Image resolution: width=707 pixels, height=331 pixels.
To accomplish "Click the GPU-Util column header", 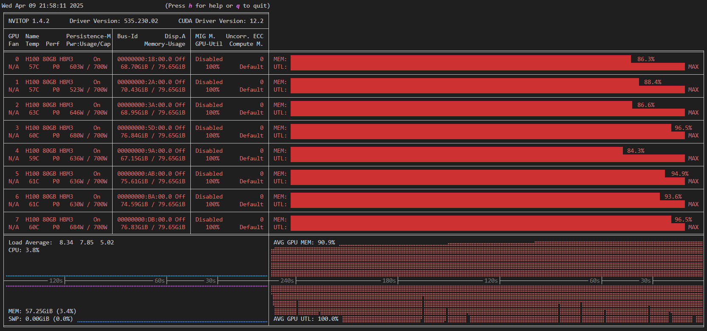I will 209,44.
